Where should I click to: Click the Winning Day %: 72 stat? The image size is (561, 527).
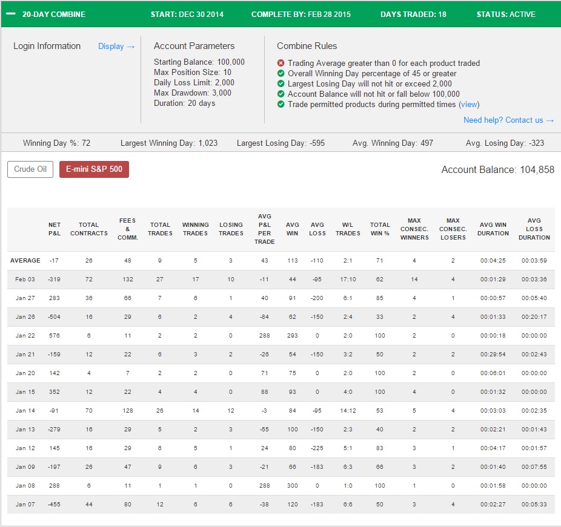pos(56,143)
